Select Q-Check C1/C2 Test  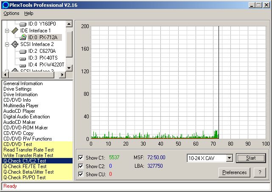(37, 161)
